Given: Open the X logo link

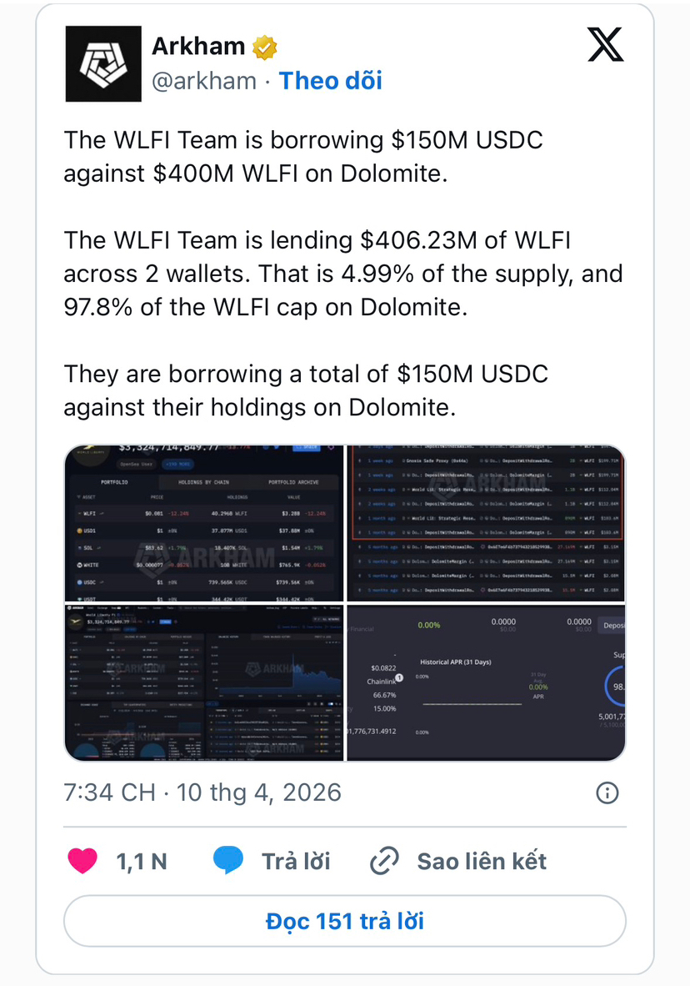Looking at the screenshot, I should (x=605, y=44).
